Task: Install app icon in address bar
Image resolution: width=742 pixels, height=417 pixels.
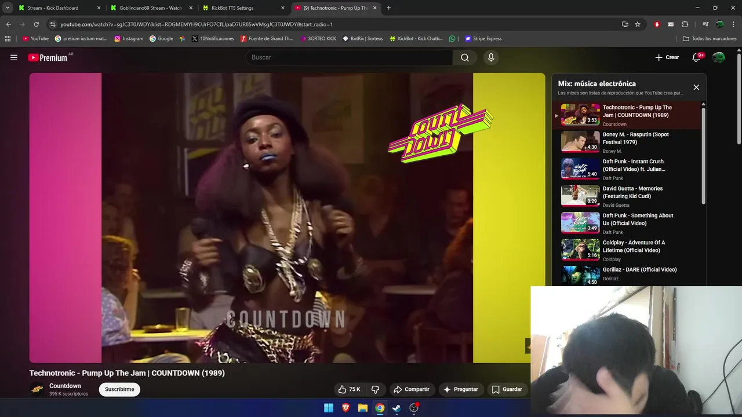Action: click(x=625, y=24)
